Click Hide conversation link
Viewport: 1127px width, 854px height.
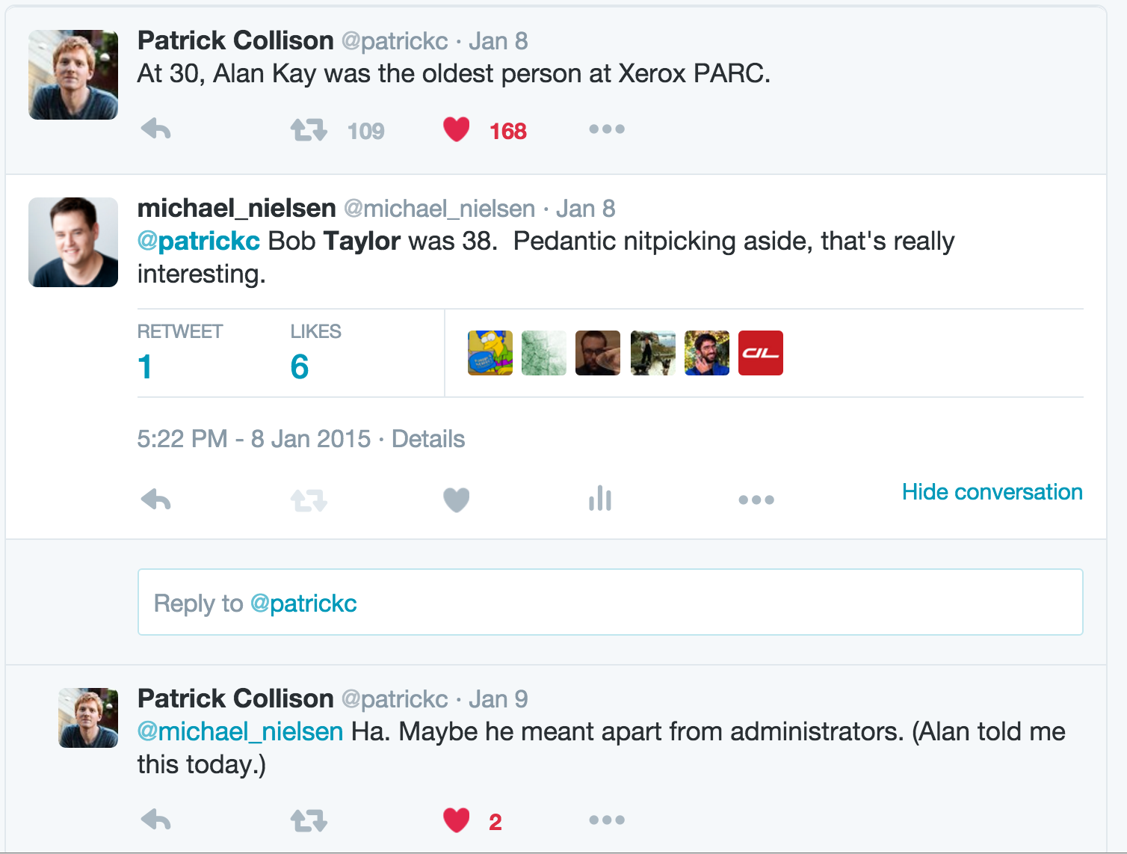click(992, 491)
